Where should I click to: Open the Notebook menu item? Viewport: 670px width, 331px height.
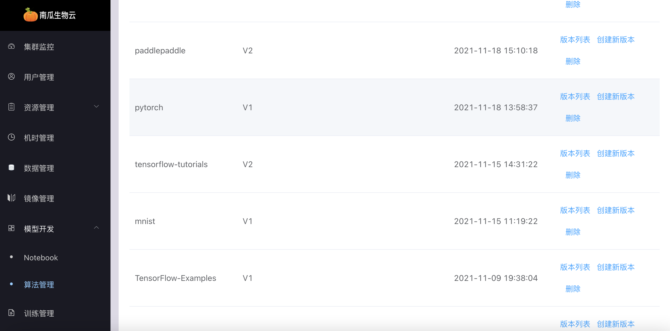[41, 258]
